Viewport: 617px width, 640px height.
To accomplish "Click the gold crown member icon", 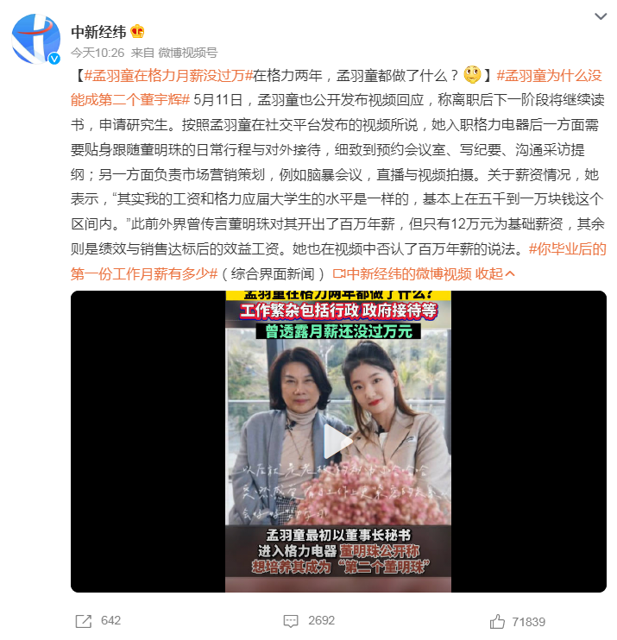I will pyautogui.click(x=137, y=31).
